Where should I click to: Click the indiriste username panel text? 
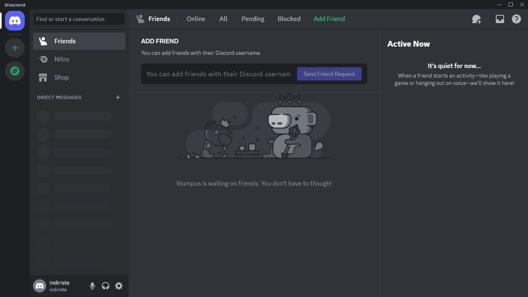59,286
